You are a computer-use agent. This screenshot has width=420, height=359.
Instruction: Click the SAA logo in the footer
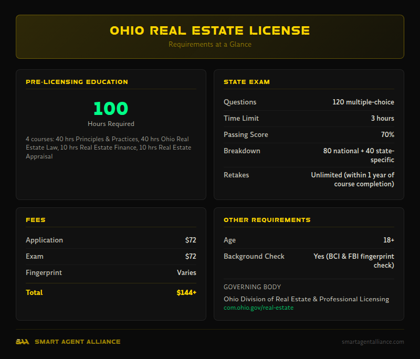coord(22,341)
